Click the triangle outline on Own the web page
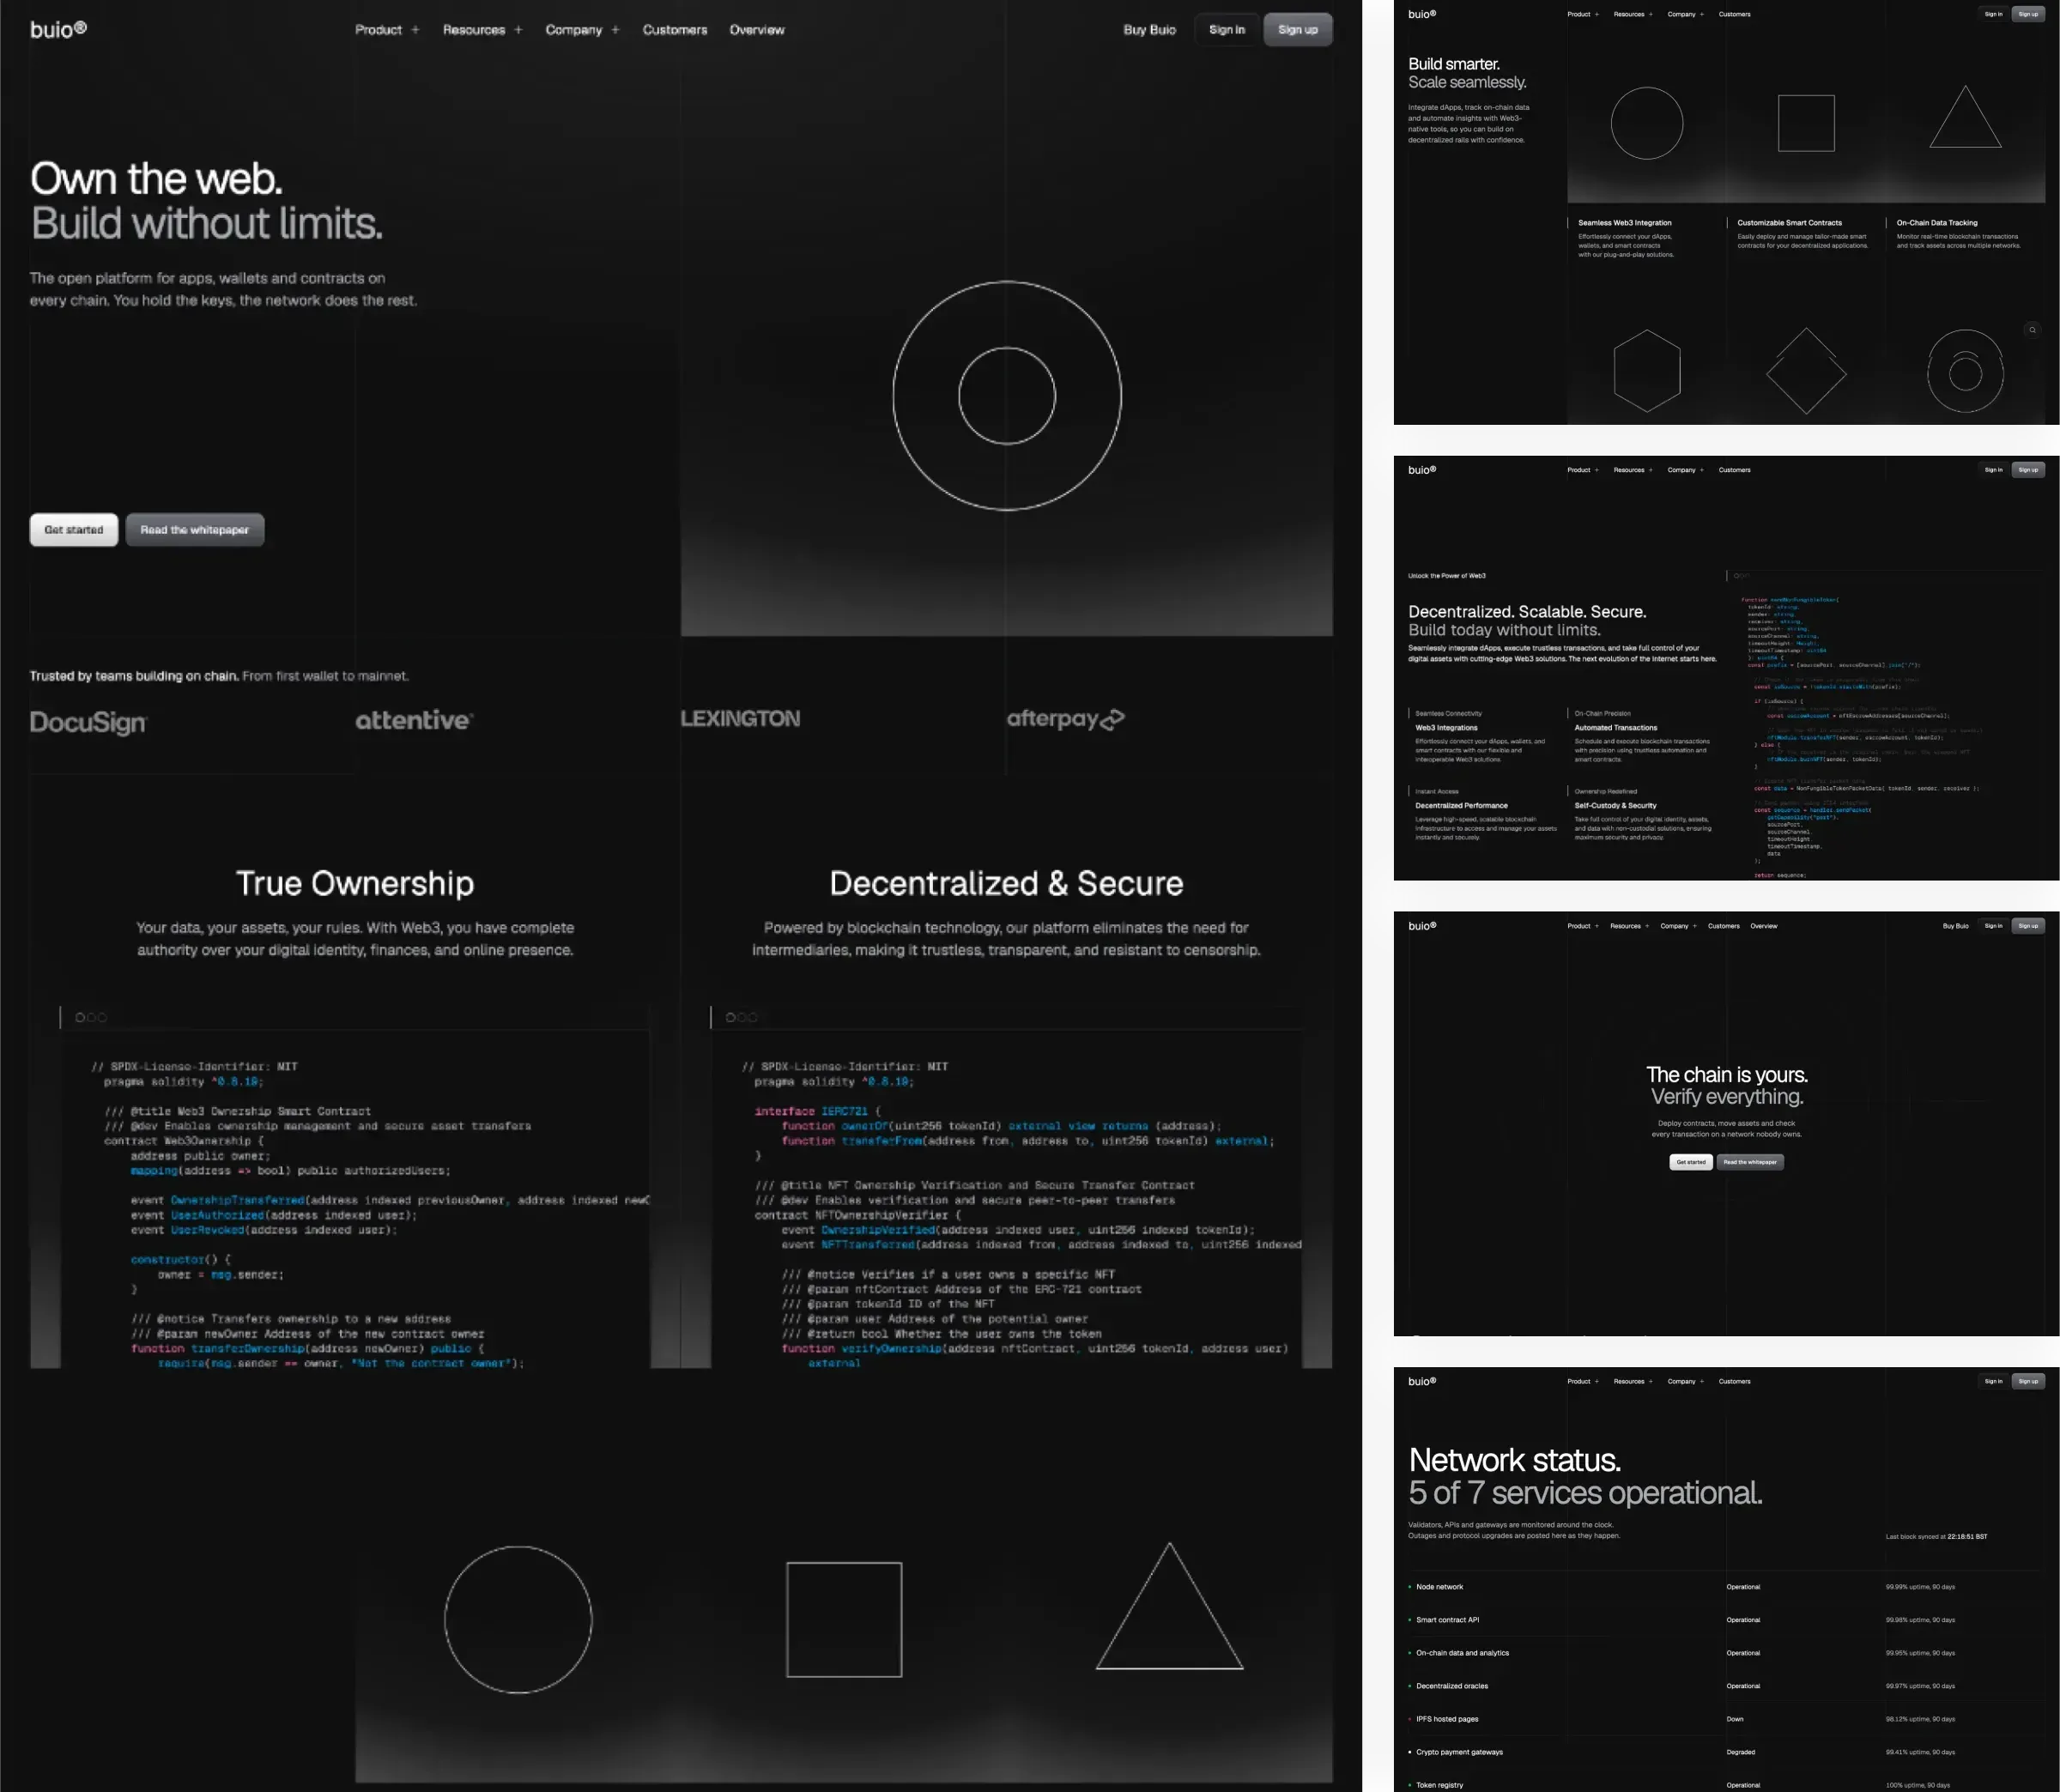This screenshot has height=1792, width=2060. [1169, 1607]
